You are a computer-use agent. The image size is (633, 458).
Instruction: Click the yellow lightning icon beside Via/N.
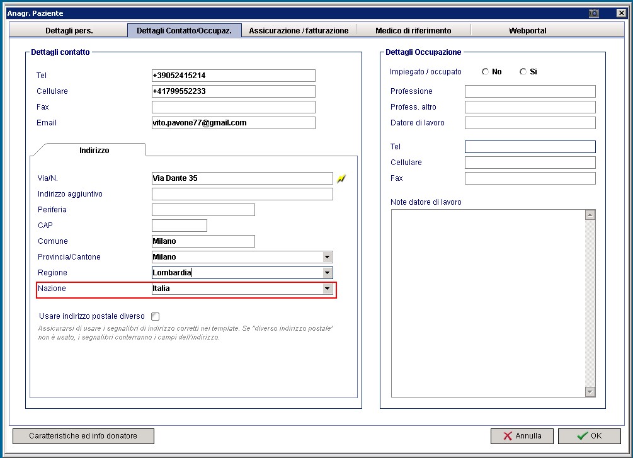pyautogui.click(x=341, y=178)
